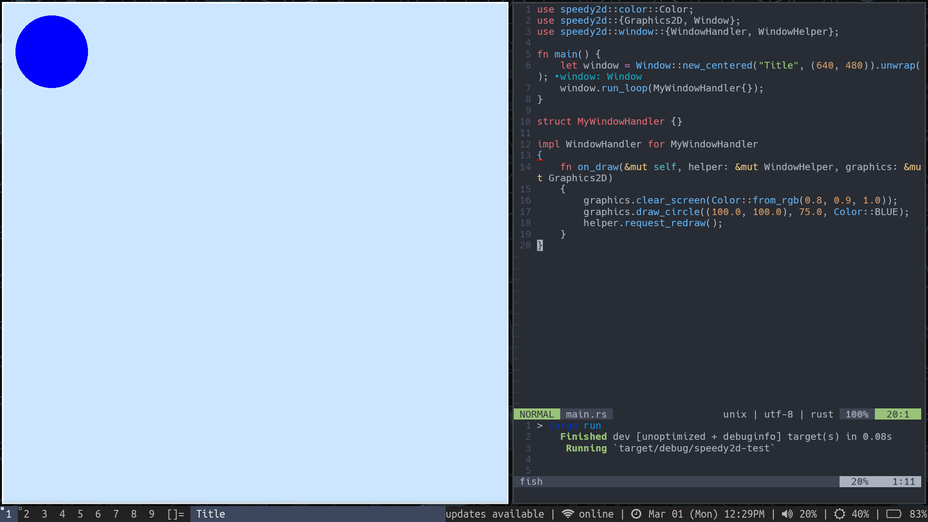The height and width of the screenshot is (522, 928).
Task: Switch to workspace tag 9
Action: click(x=152, y=514)
